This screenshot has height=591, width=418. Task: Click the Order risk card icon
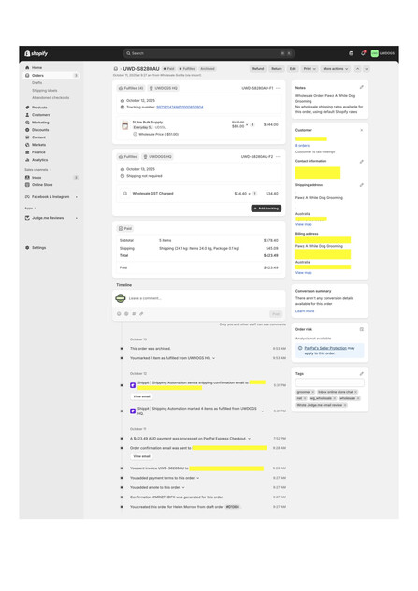(x=362, y=329)
